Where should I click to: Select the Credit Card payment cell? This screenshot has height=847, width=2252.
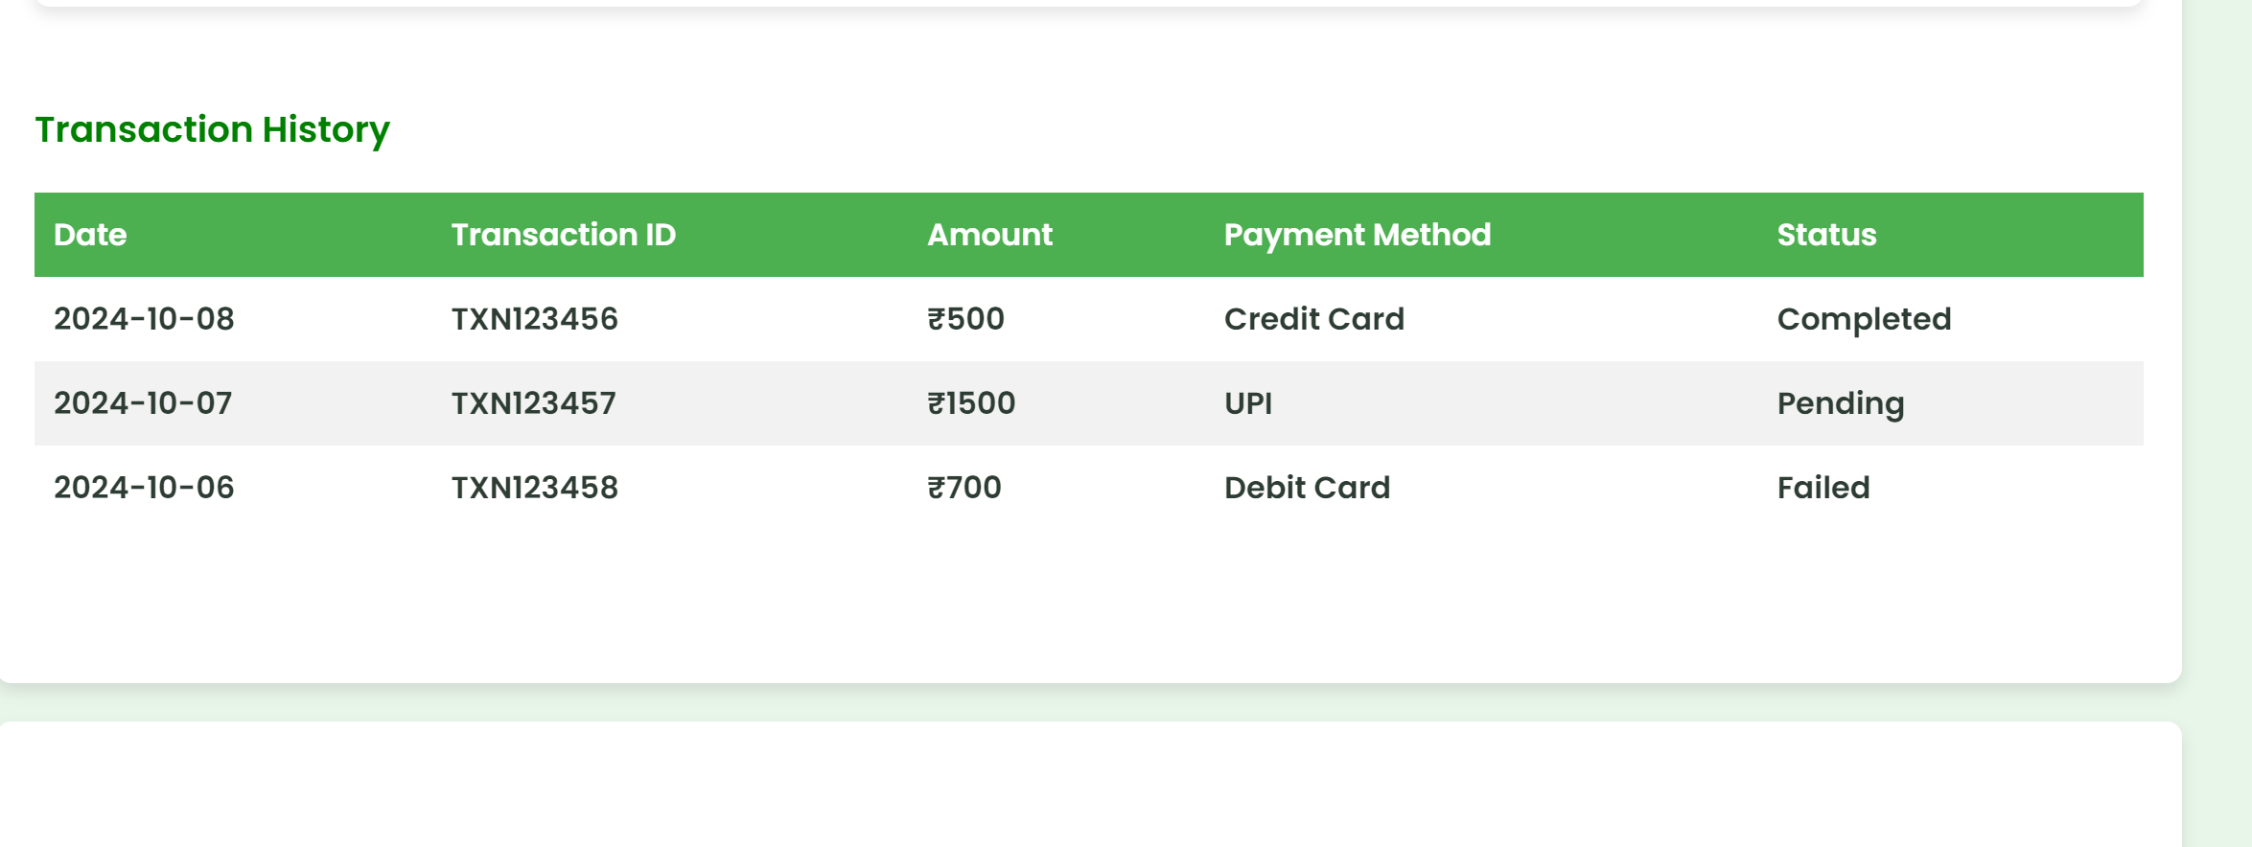tap(1314, 319)
